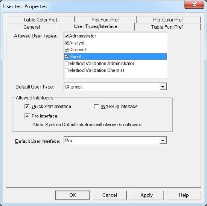Toggle the Chemist user type checkbox
This screenshot has width=207, height=206.
[67, 50]
